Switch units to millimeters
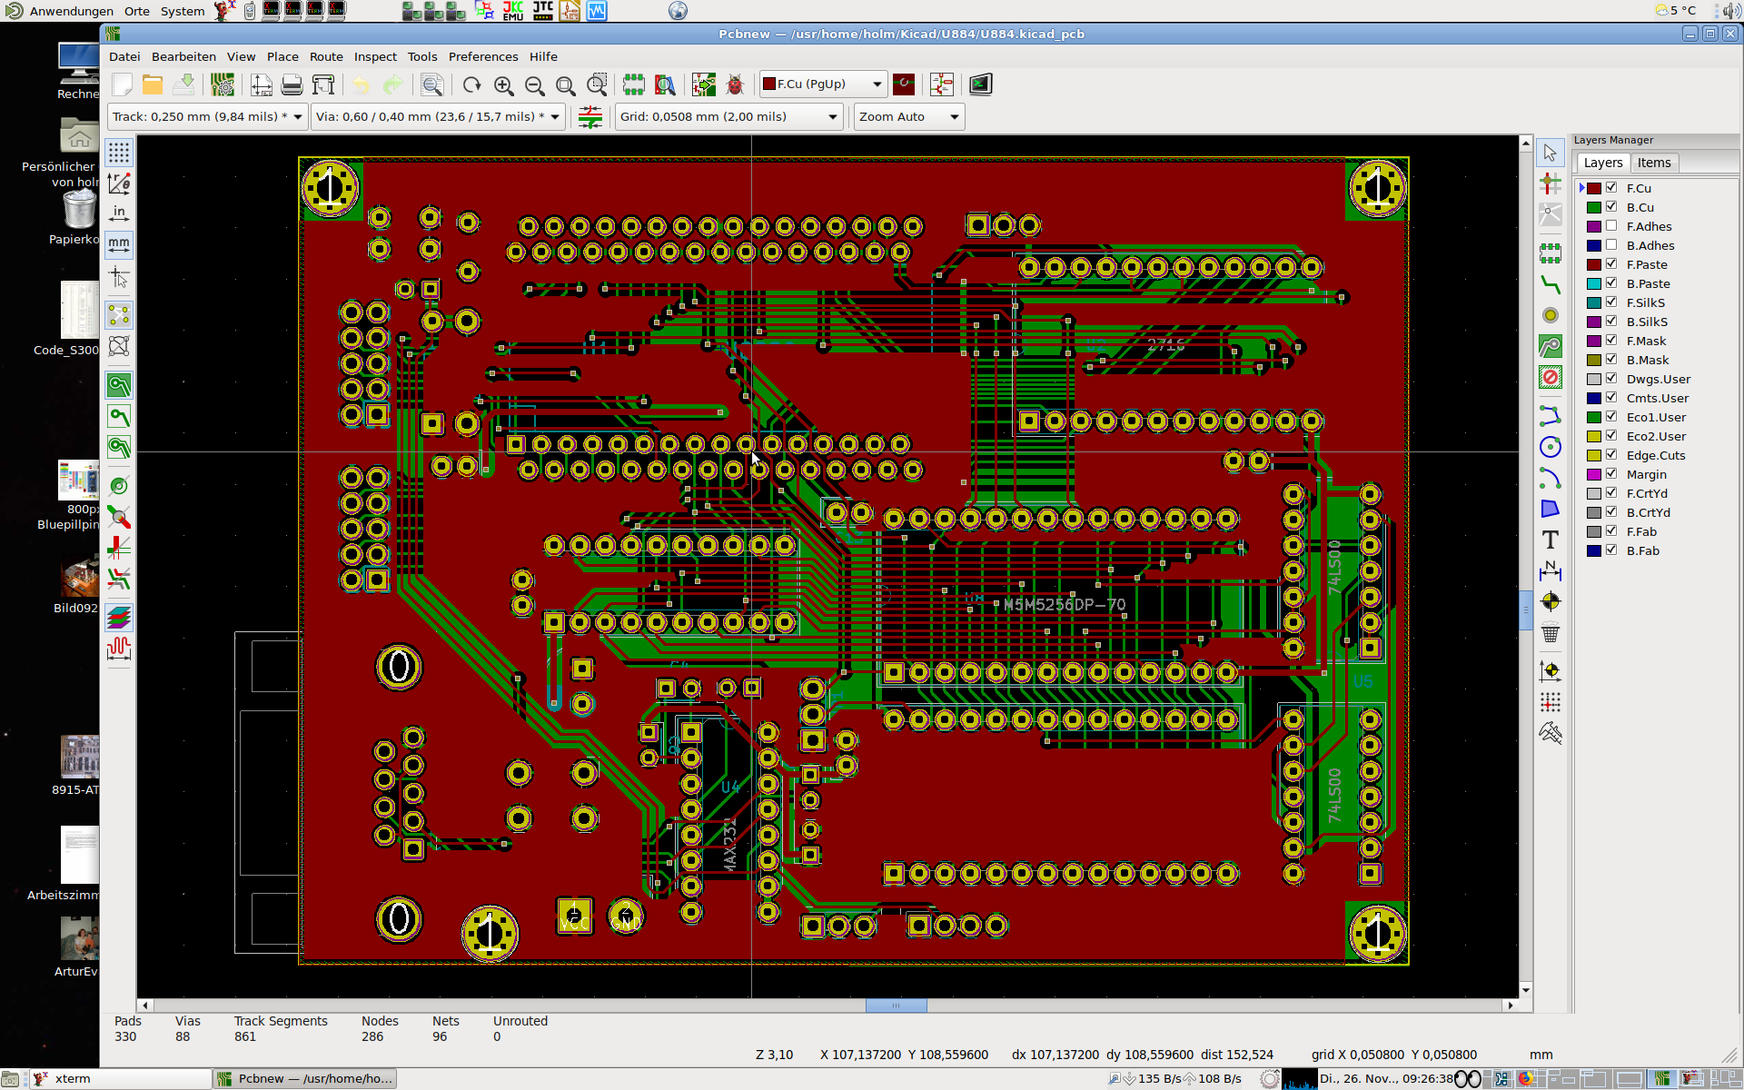The height and width of the screenshot is (1090, 1744). (119, 244)
